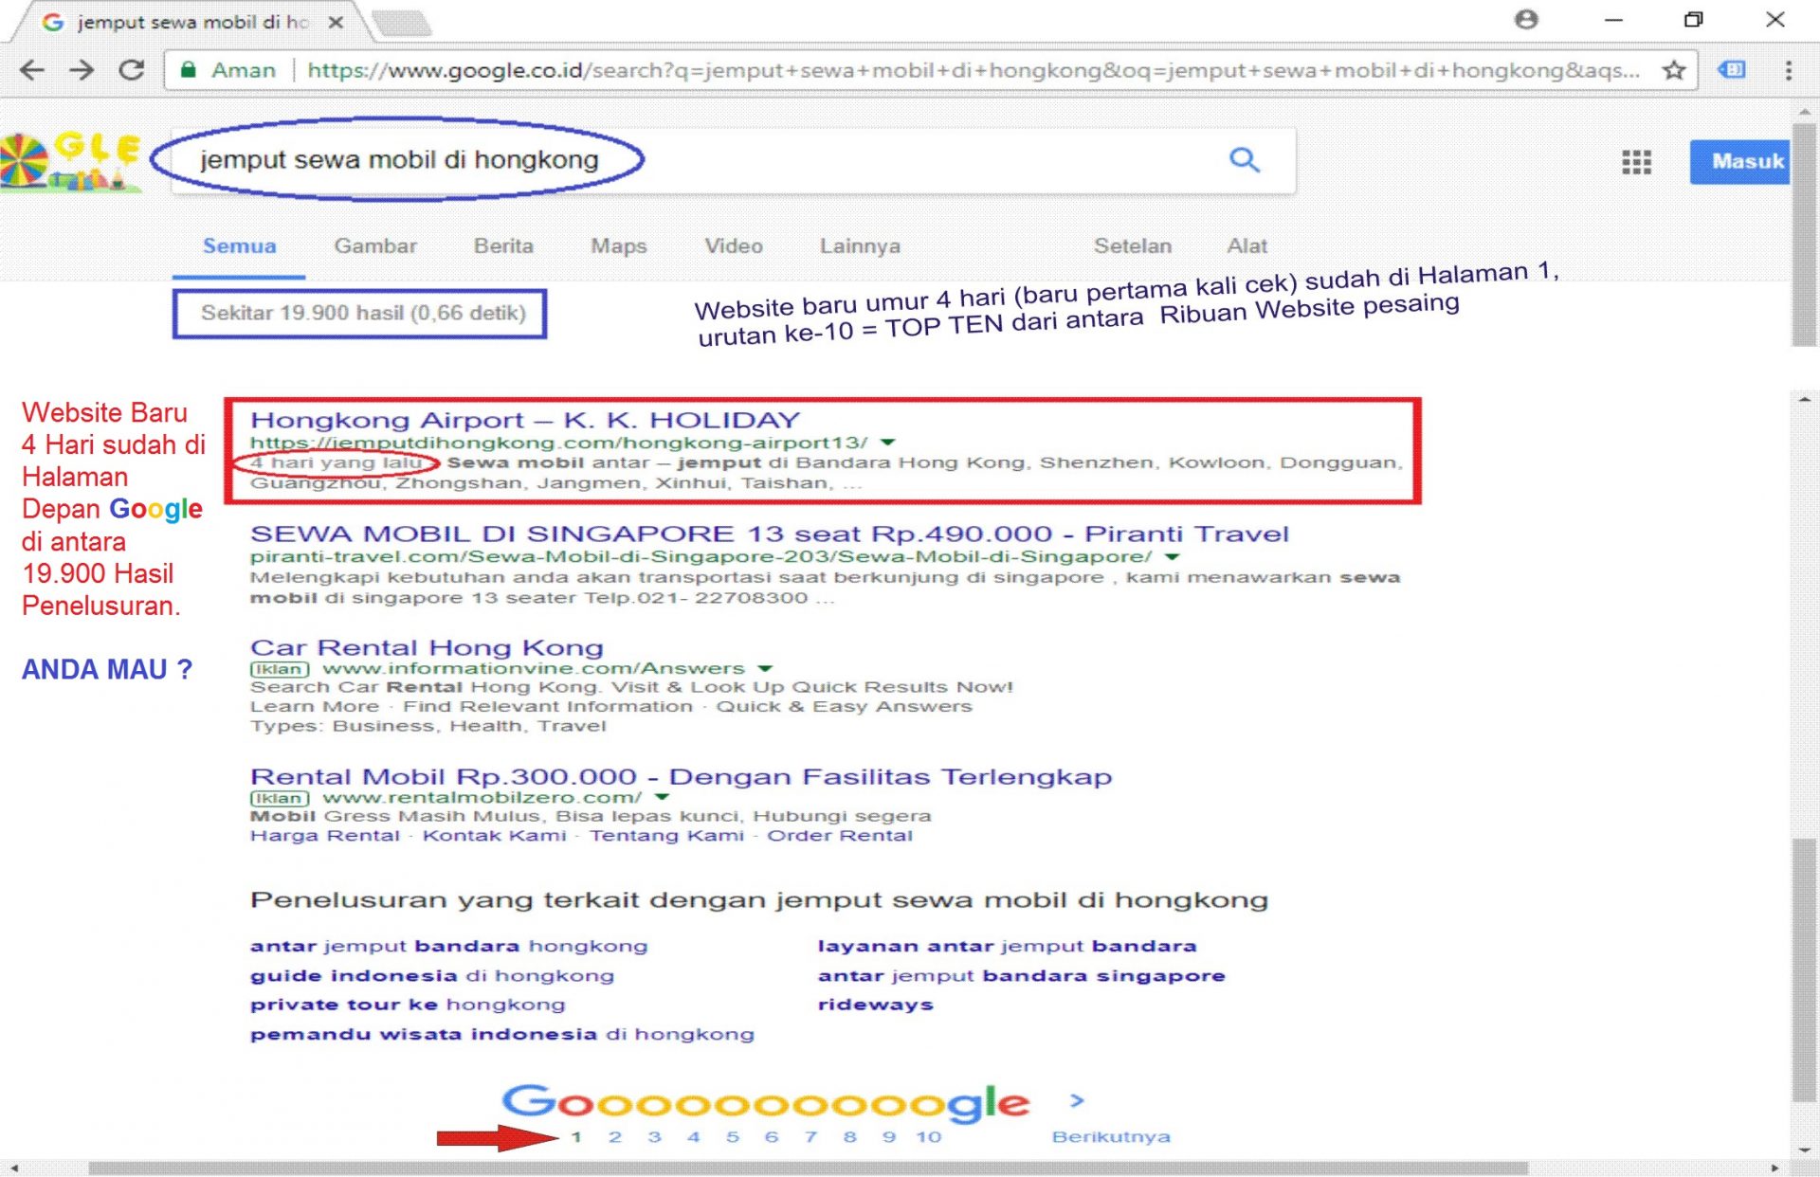Go to results page 2
This screenshot has height=1177, width=1820.
[x=615, y=1135]
